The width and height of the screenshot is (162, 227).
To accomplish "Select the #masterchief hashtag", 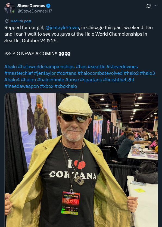I will pyautogui.click(x=19, y=73).
